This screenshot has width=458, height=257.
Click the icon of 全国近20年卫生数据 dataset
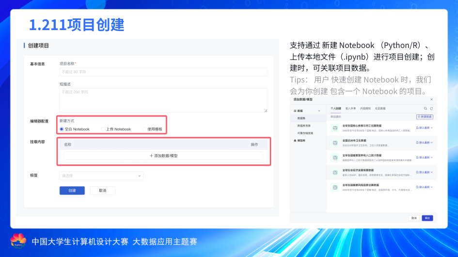[x=334, y=143]
